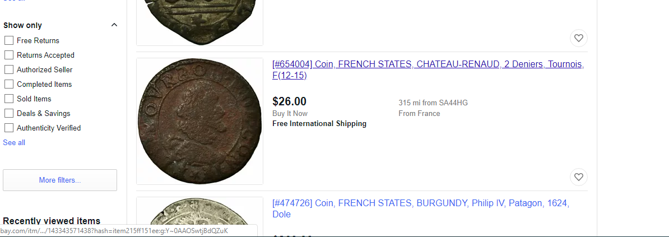The image size is (669, 237).
Task: Select the Sold Items checkbox
Action: (x=9, y=99)
